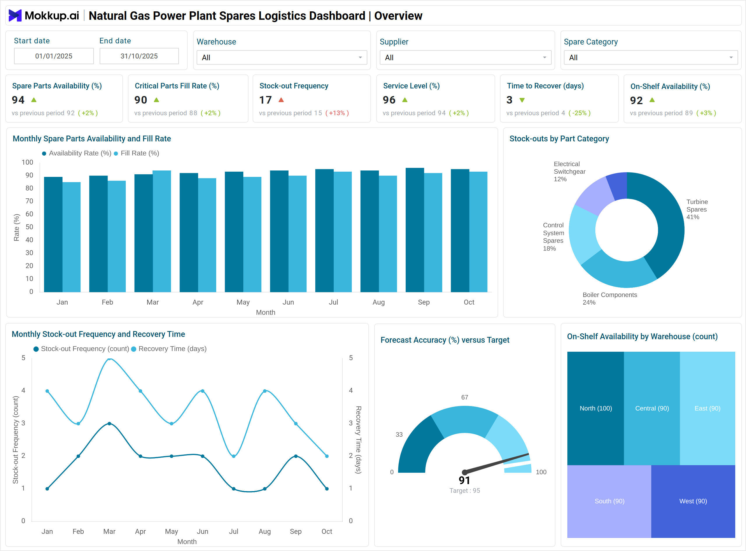Screen dimensions: 746x551
Task: Click the Service Level value 96
Action: pos(389,100)
